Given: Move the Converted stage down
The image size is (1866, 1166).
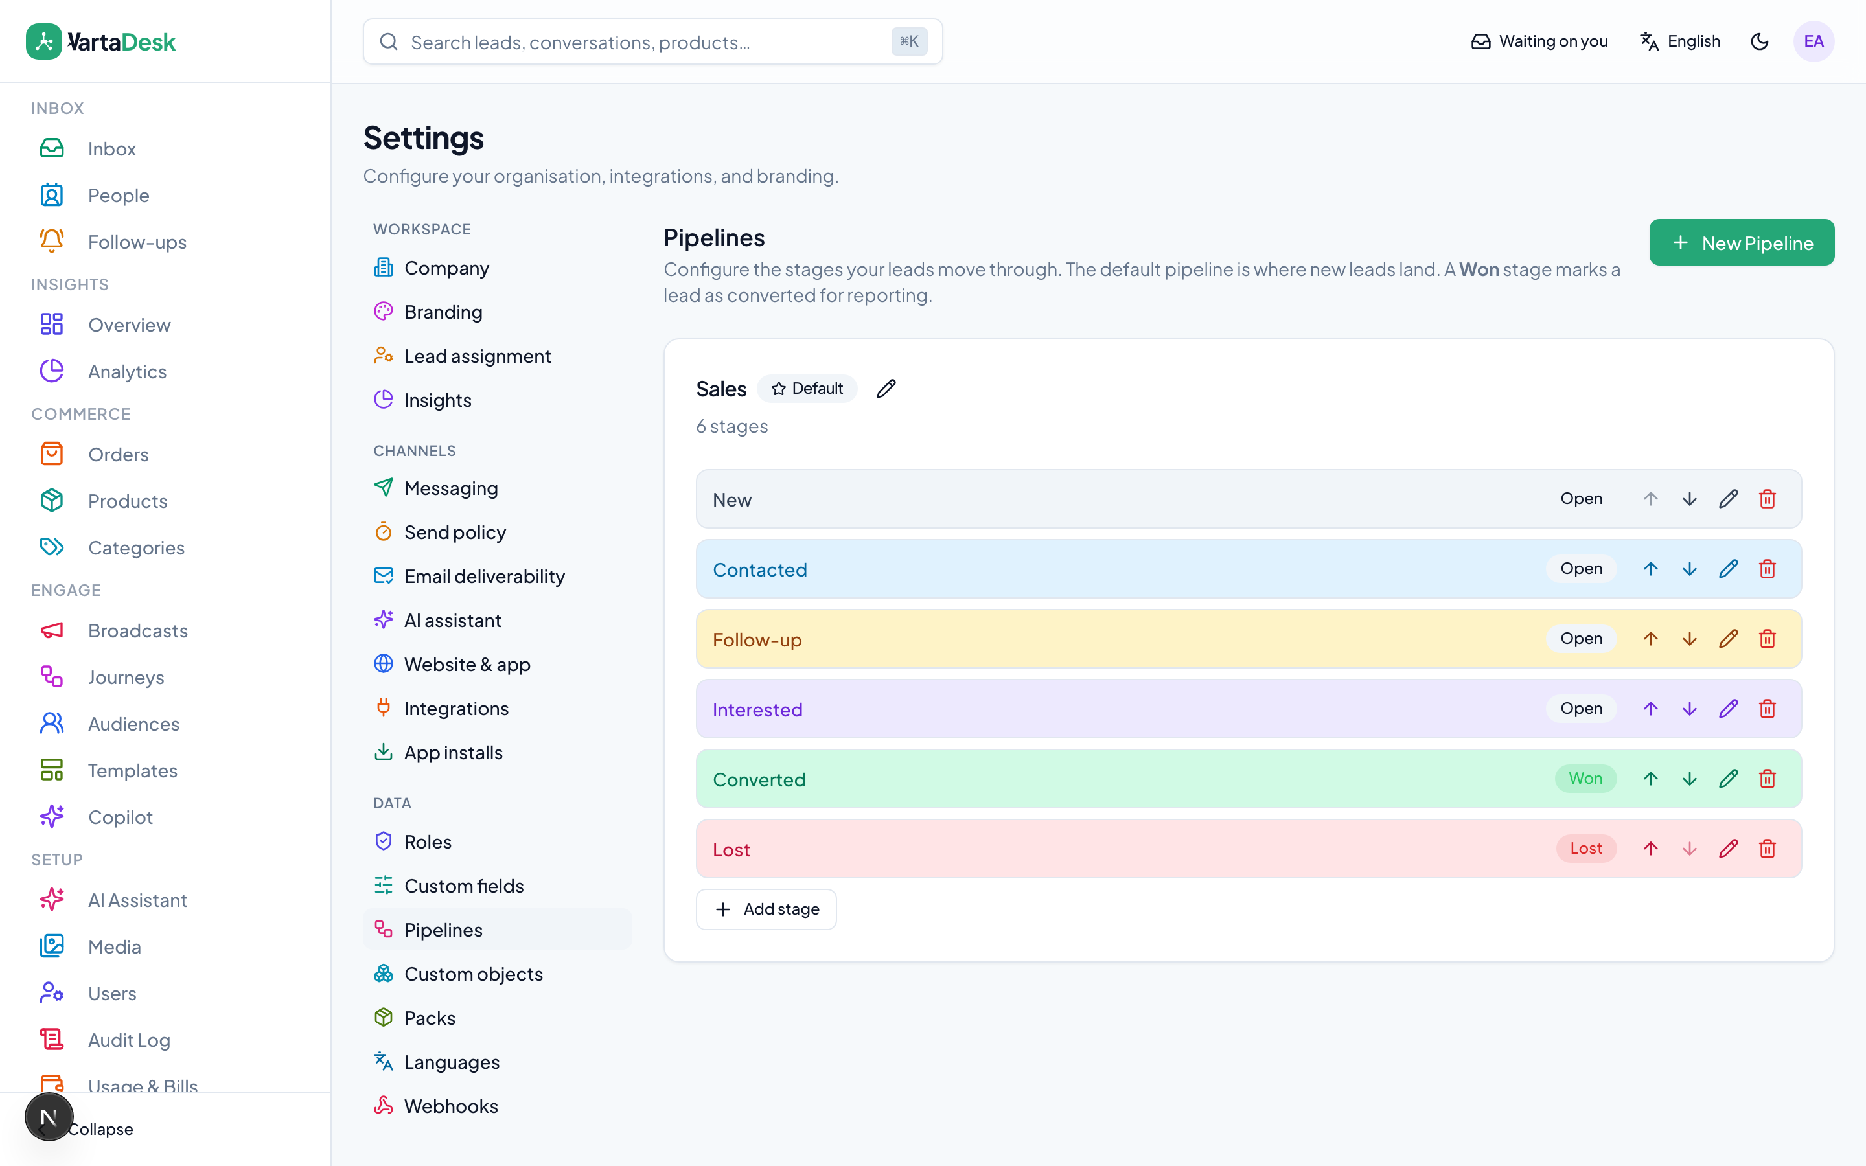Looking at the screenshot, I should point(1689,779).
